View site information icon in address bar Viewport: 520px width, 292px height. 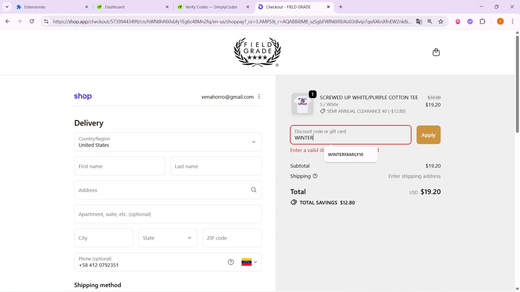click(x=46, y=21)
